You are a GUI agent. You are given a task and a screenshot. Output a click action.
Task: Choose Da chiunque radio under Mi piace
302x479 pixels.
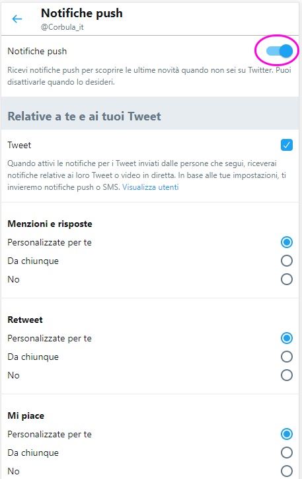286,453
